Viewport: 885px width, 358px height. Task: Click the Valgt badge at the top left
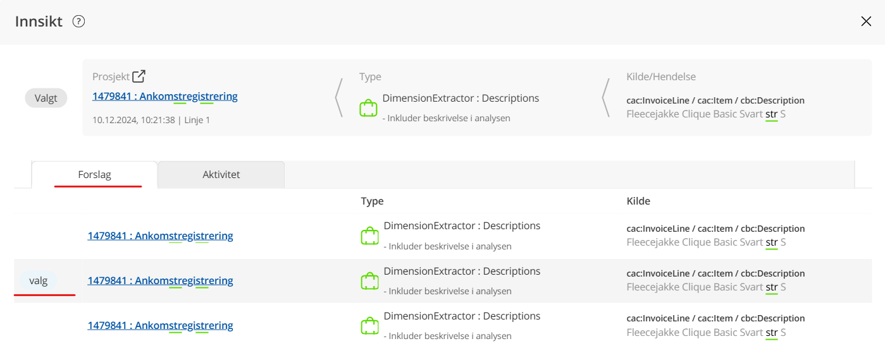pos(46,98)
